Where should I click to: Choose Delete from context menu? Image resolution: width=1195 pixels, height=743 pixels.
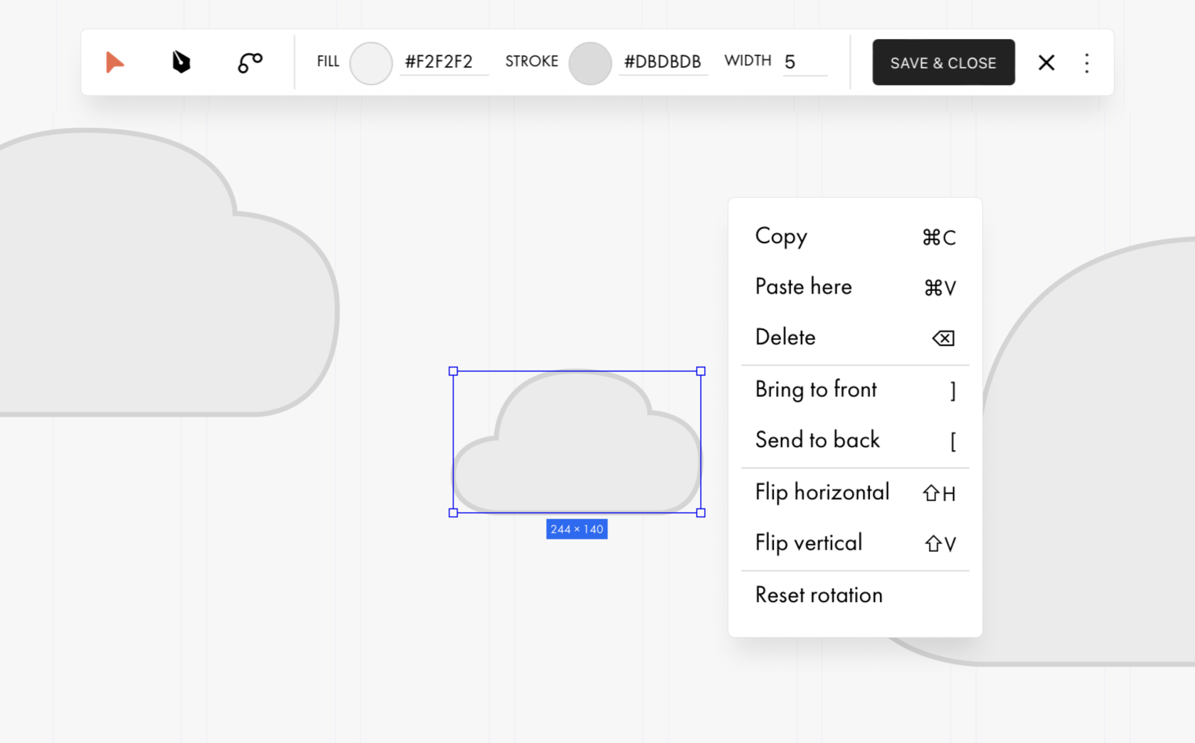pyautogui.click(x=855, y=337)
